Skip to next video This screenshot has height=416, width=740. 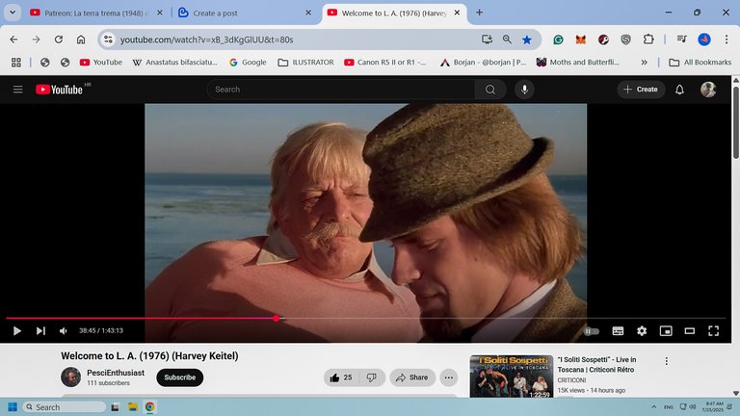41,331
